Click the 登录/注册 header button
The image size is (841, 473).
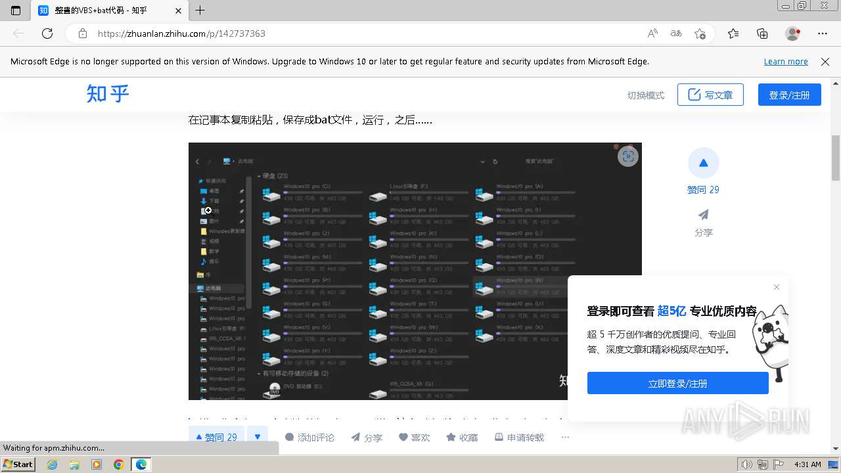790,95
